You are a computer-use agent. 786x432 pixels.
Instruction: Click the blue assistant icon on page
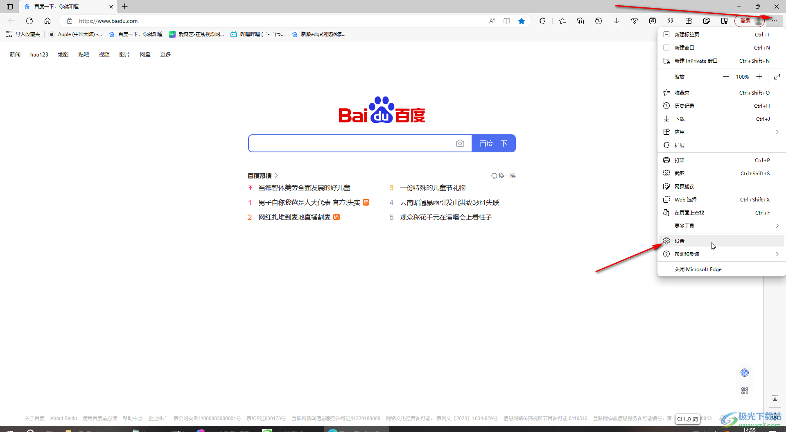[745, 373]
